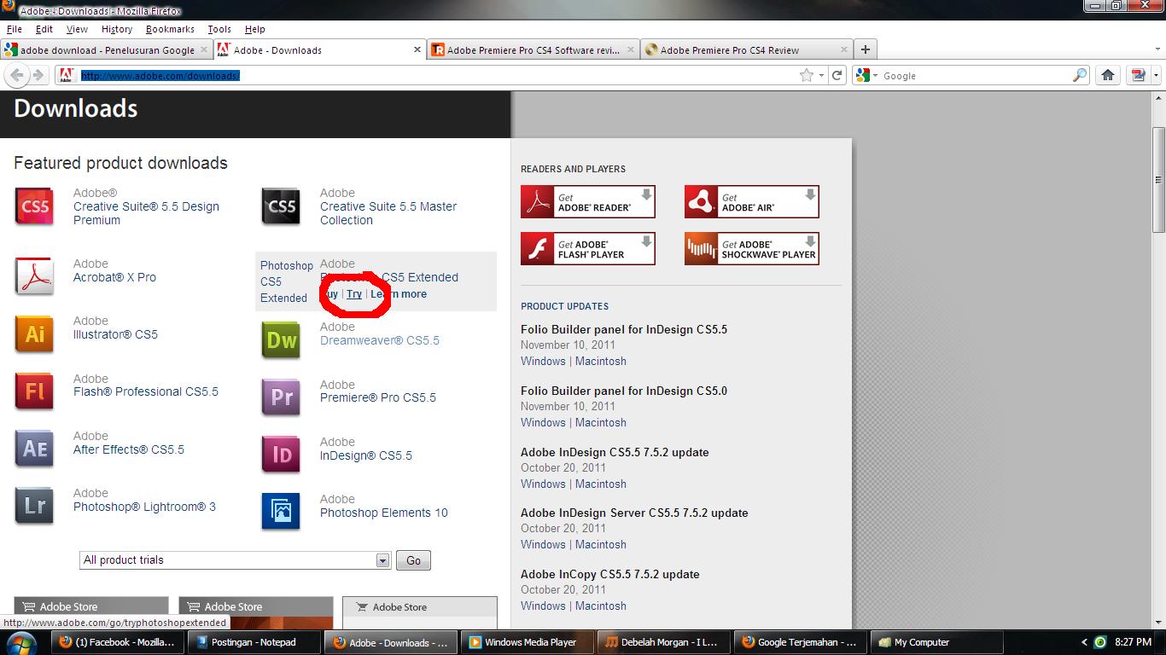The width and height of the screenshot is (1166, 655).
Task: Click the Creative Suite 5.5 Design Premium icon
Action: pyautogui.click(x=35, y=206)
